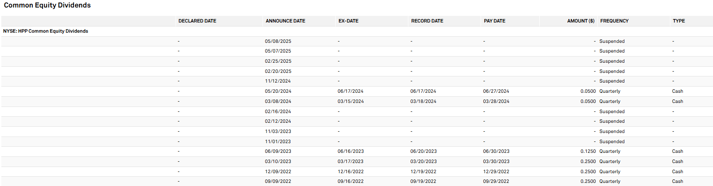This screenshot has width=713, height=186.
Task: Click the 06/20/2023 record date cell
Action: point(423,152)
